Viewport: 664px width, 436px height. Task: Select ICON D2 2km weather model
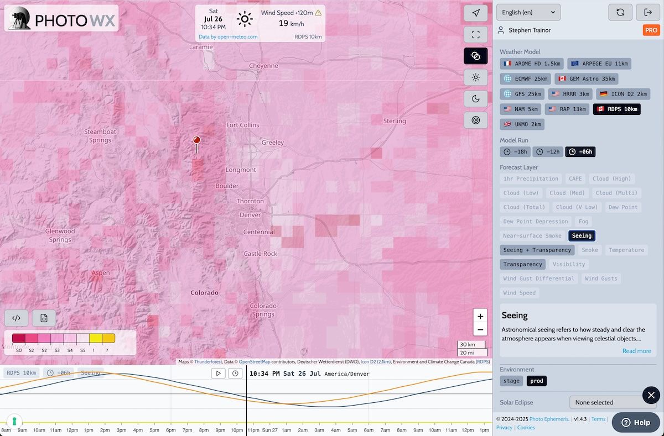coord(624,94)
